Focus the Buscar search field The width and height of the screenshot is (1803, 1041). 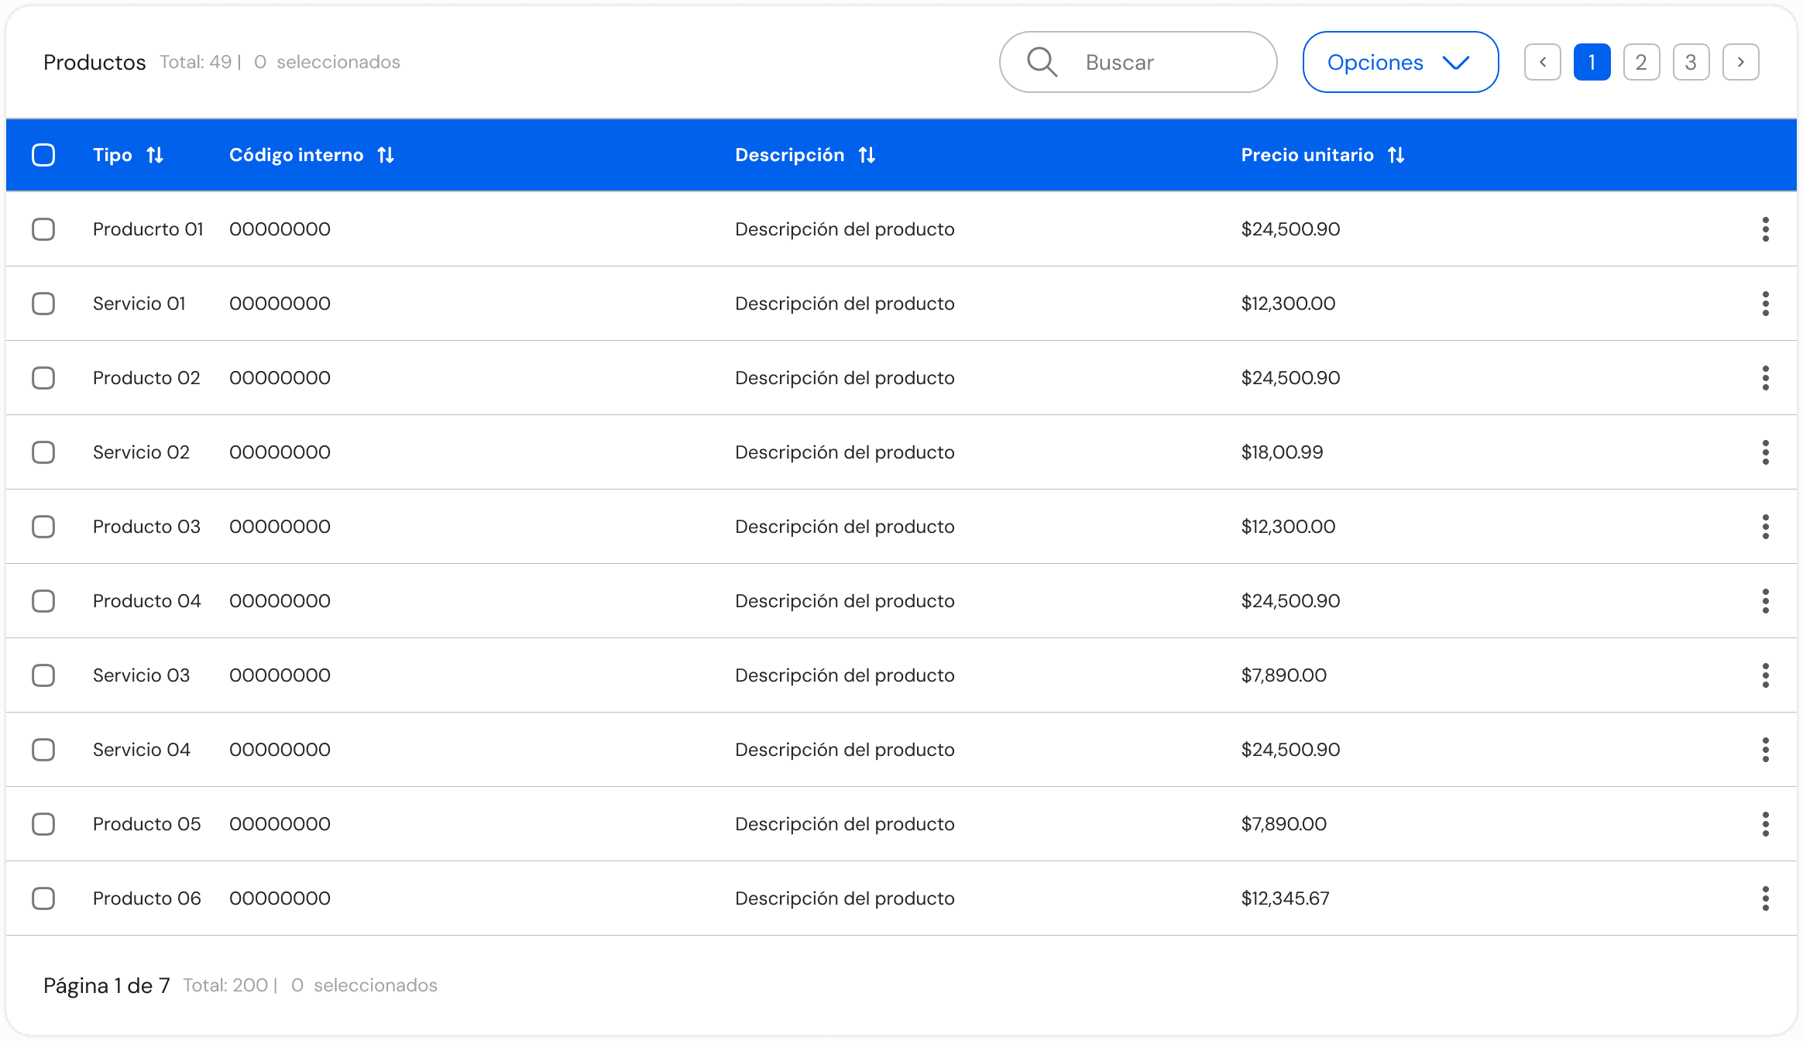1138,62
